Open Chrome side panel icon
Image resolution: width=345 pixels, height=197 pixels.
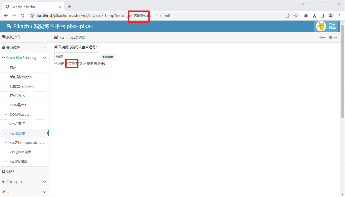[322, 16]
